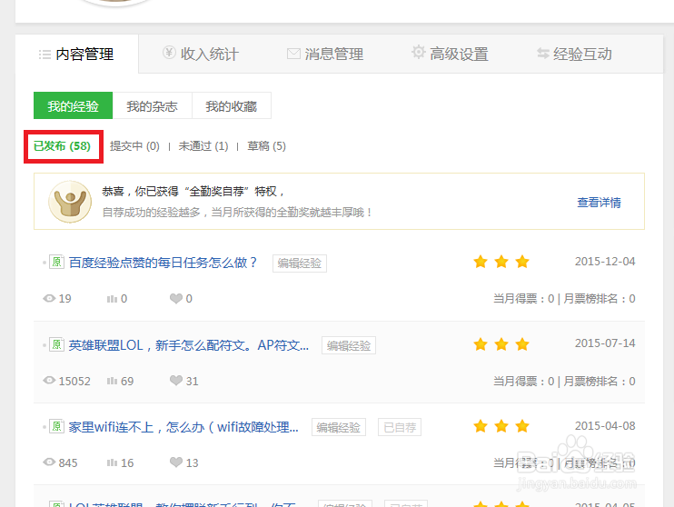Open the 经验互动 tab
674x507 pixels.
574,55
